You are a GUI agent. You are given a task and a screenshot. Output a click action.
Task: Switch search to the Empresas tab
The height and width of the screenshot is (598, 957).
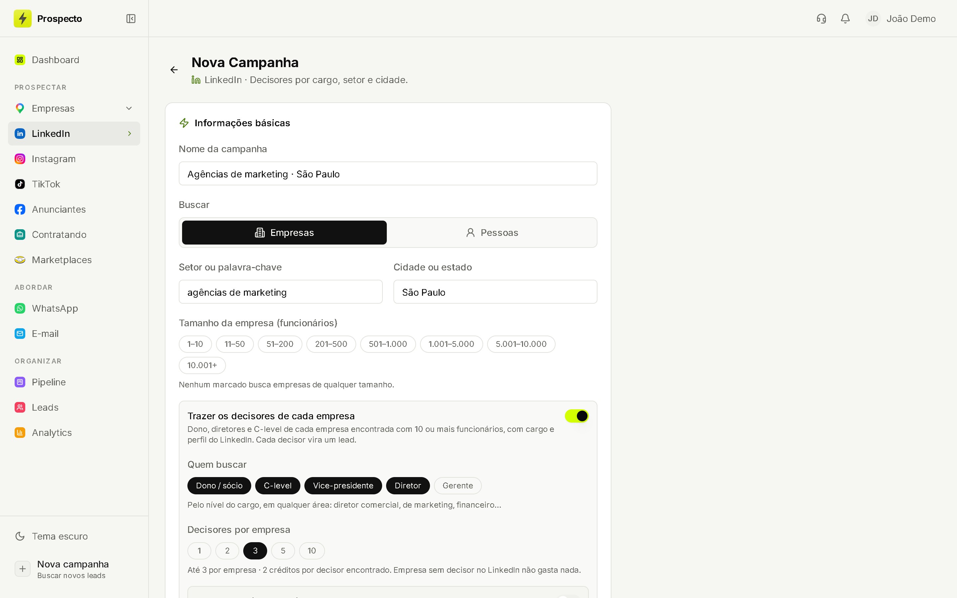pos(284,233)
